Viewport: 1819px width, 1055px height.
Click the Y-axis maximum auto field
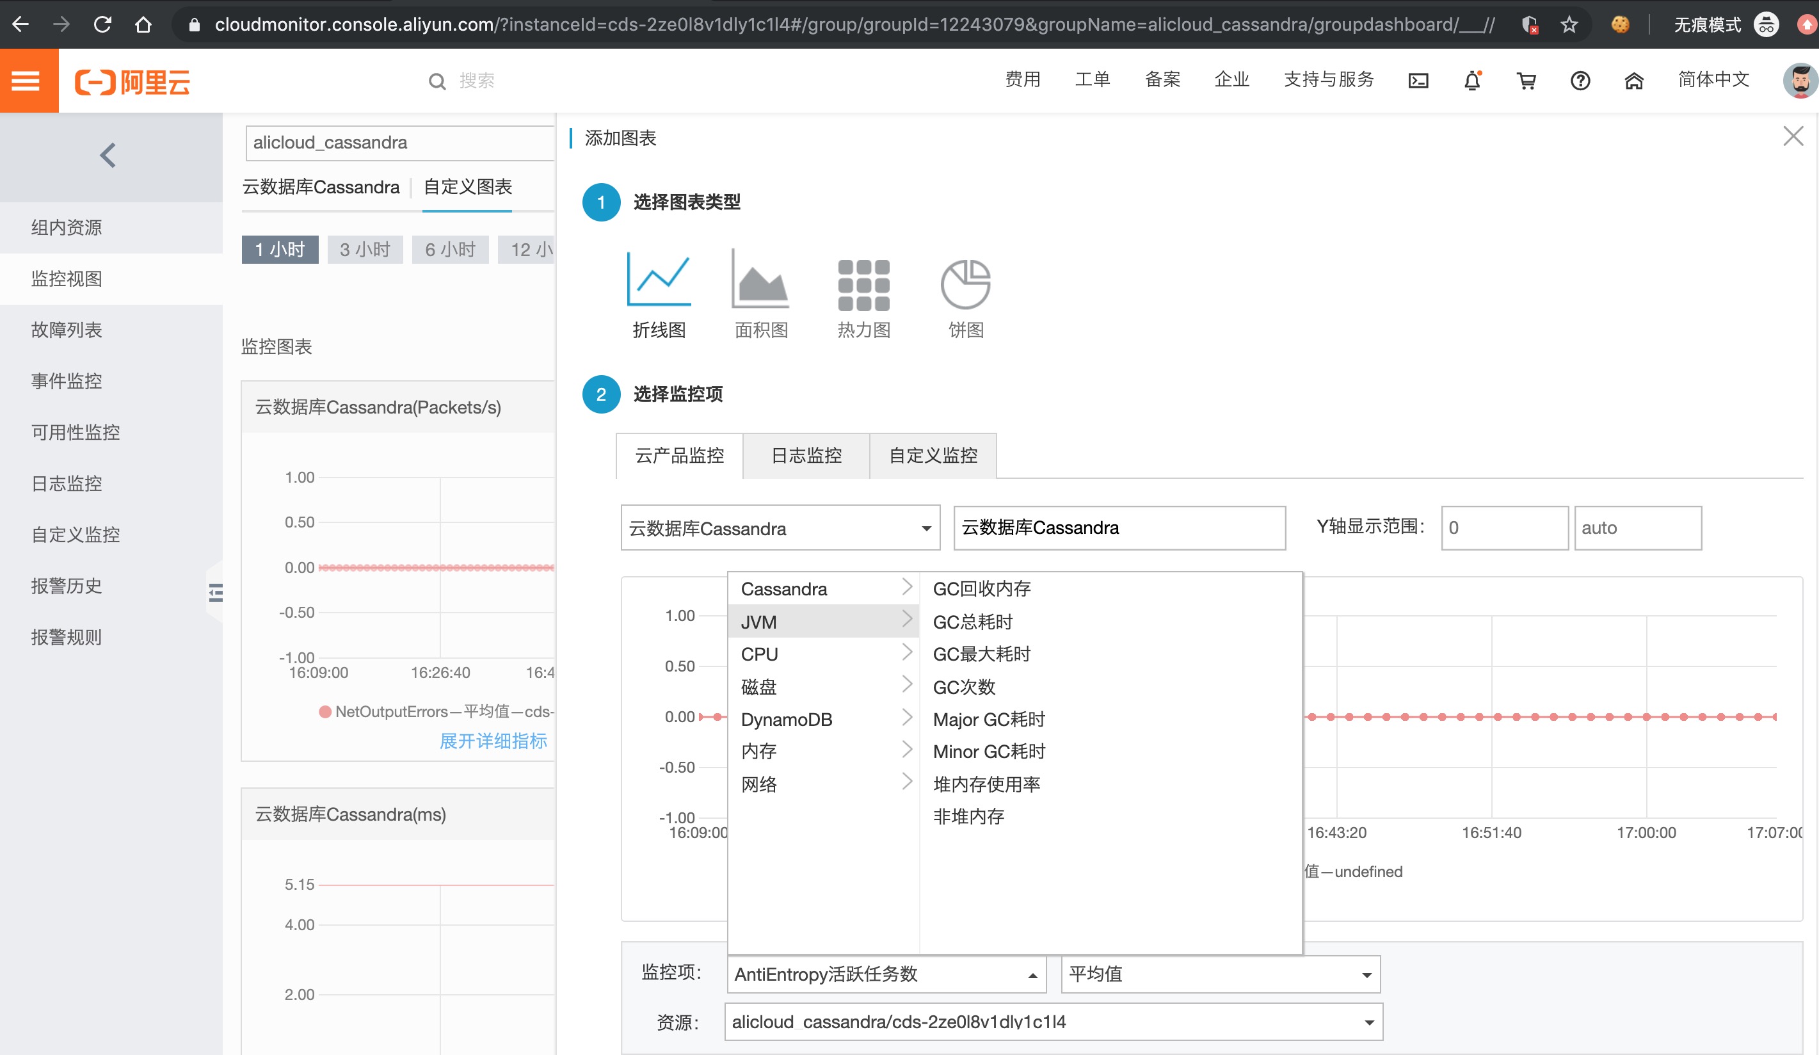point(1638,528)
